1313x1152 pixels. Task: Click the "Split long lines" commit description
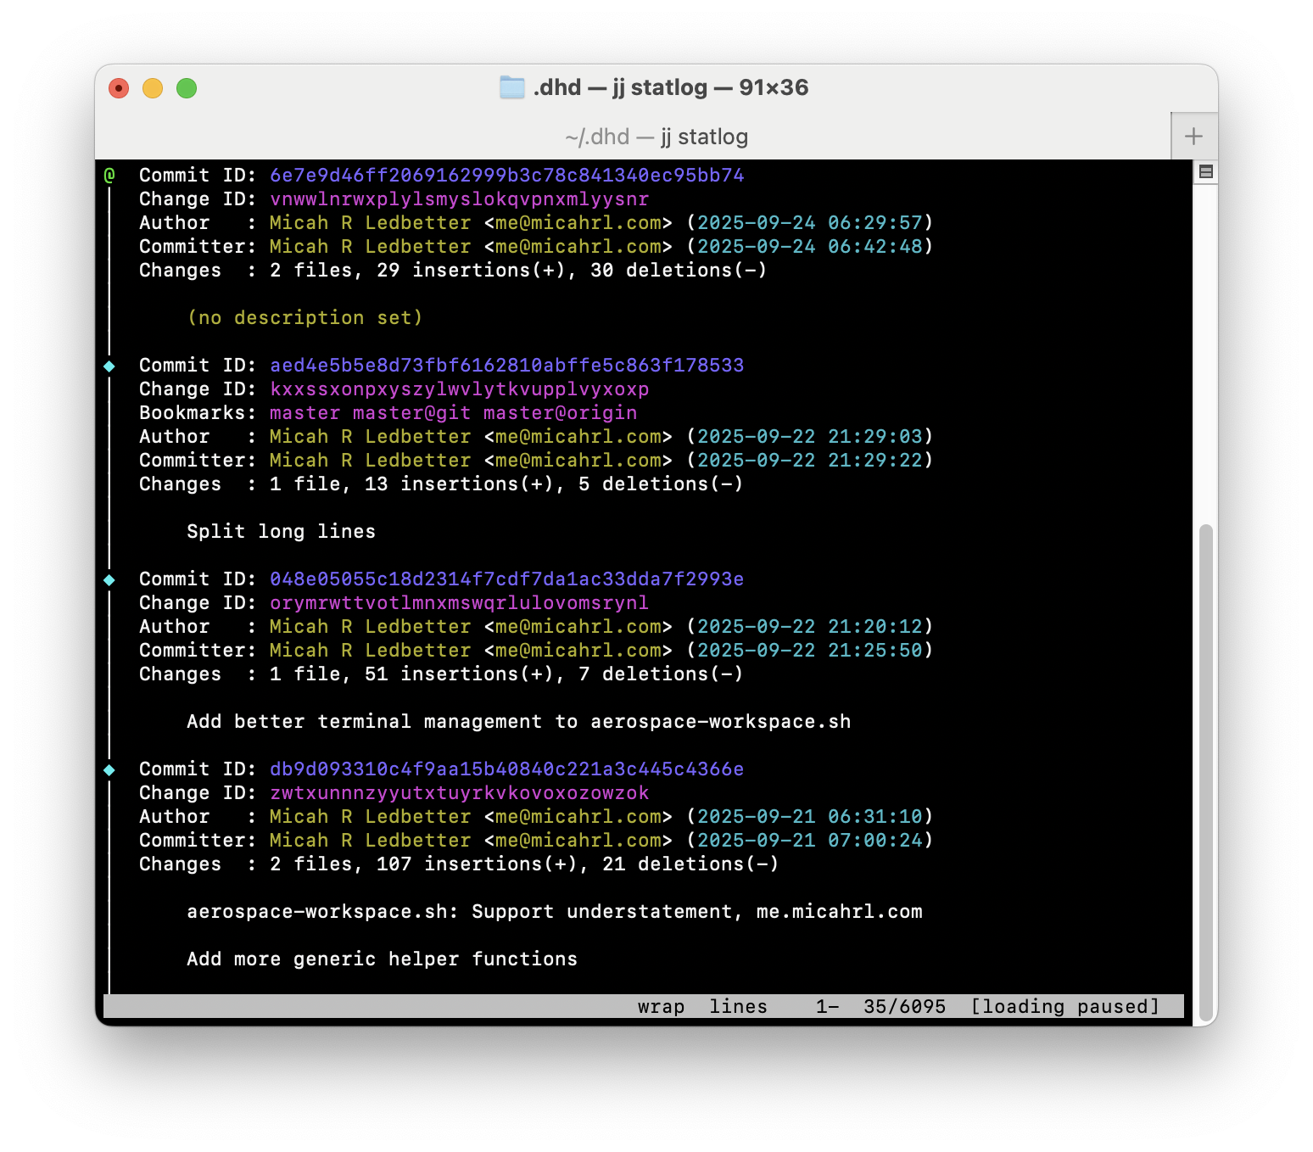[281, 532]
